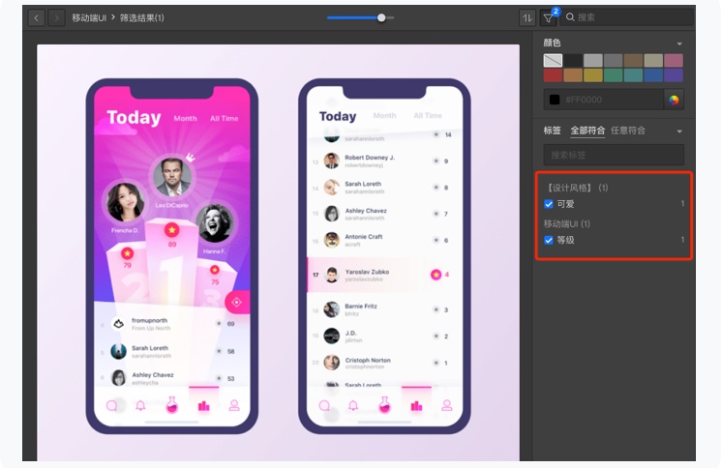Screen dimensions: 721x468
Task: Collapse the 颜色 section arrow
Action: tap(679, 44)
